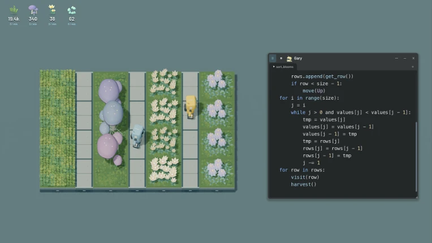Click the code editor vertical scrollbar
Viewport: 432px width, 243px height.
[x=416, y=157]
